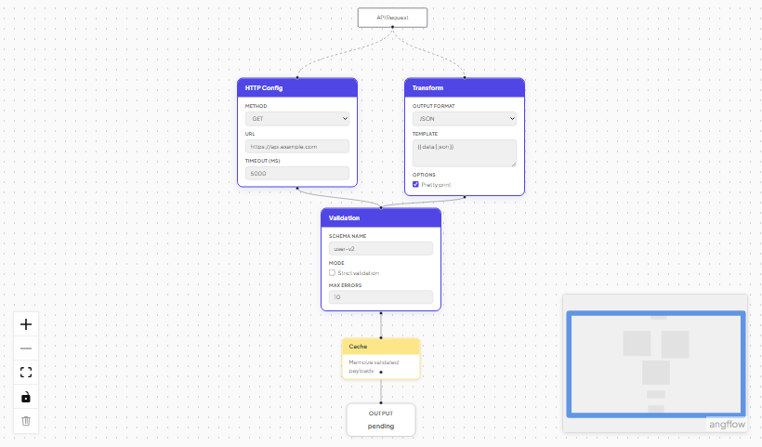Click the minimap viewport overview
The width and height of the screenshot is (762, 447).
[x=655, y=363]
